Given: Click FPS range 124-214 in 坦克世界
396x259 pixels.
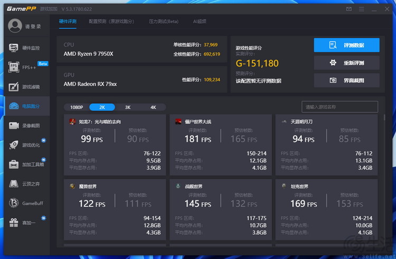Looking at the screenshot, I should (x=362, y=218).
